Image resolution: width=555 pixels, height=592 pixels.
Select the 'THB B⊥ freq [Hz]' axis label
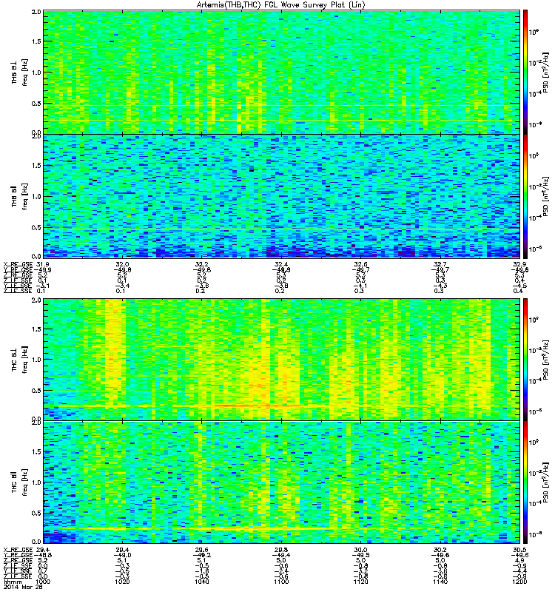coord(19,72)
